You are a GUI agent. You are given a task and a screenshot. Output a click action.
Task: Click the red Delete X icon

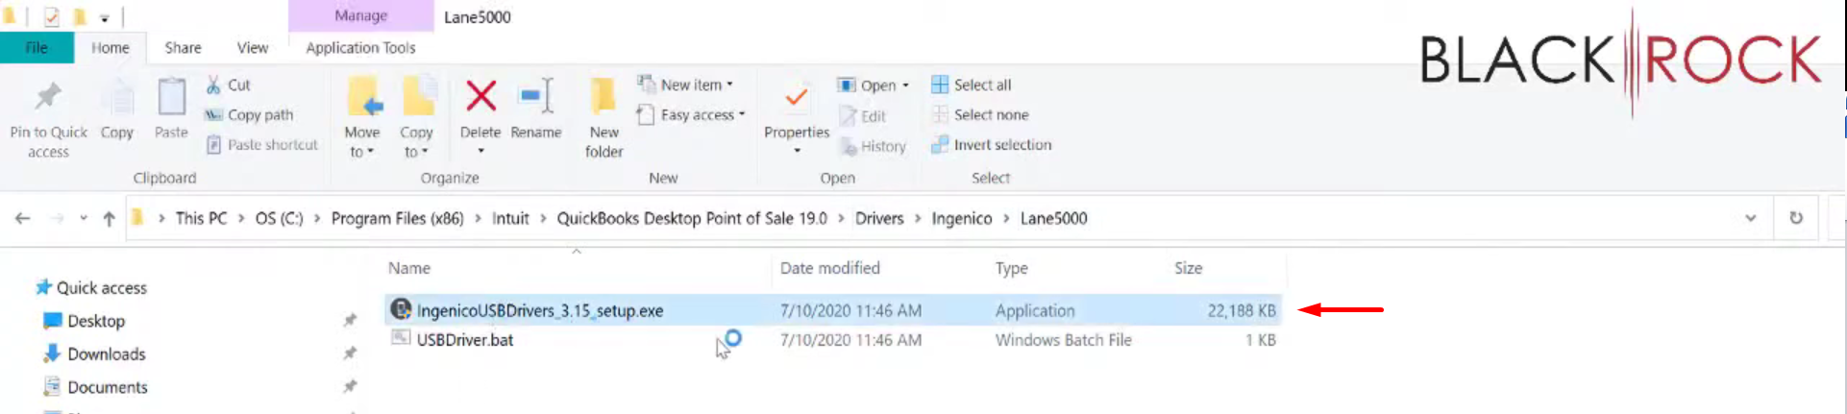tap(480, 96)
